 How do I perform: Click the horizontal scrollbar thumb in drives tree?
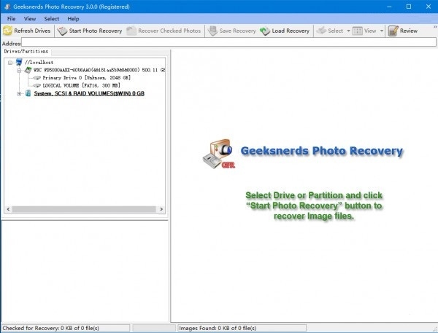(x=84, y=209)
